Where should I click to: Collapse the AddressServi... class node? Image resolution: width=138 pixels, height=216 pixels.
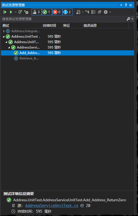9,47
